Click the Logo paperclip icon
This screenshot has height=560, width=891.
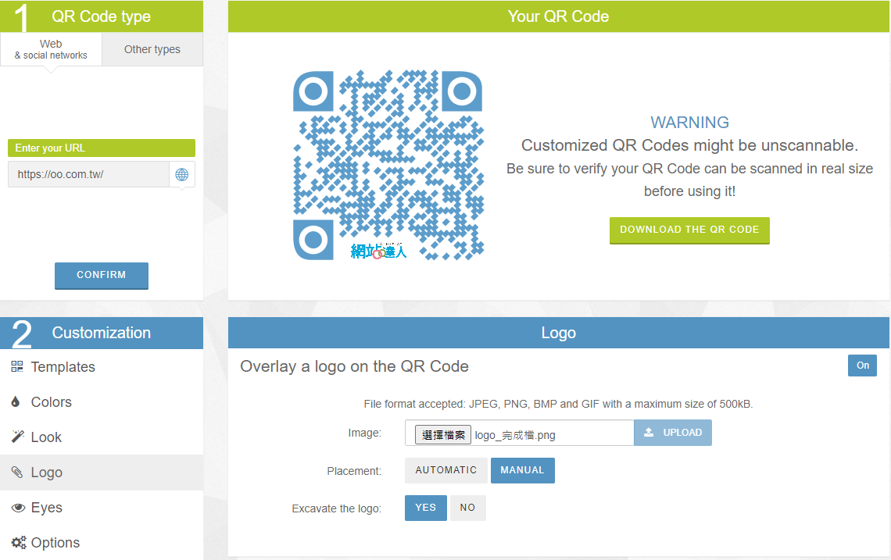[17, 472]
